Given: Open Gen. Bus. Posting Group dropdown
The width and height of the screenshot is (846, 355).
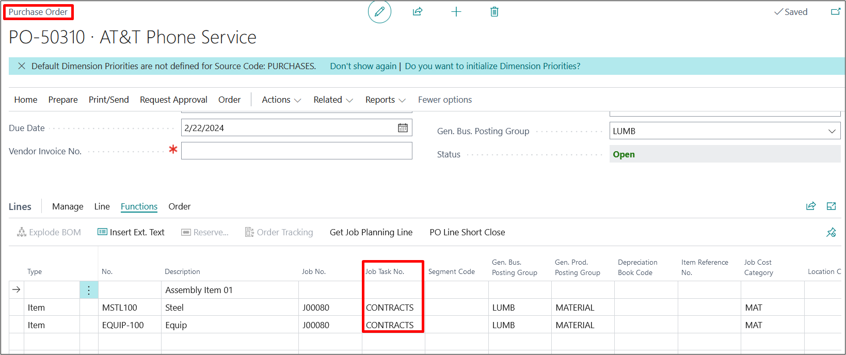Looking at the screenshot, I should tap(832, 131).
